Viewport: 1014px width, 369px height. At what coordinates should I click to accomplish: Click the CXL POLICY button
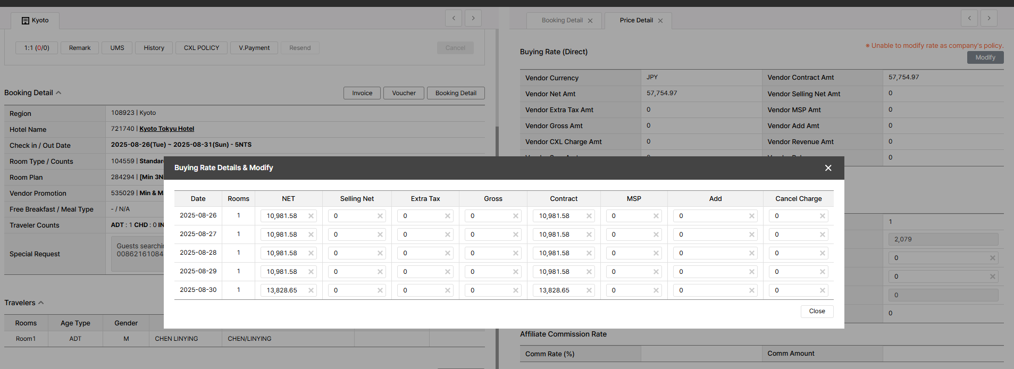pyautogui.click(x=202, y=48)
